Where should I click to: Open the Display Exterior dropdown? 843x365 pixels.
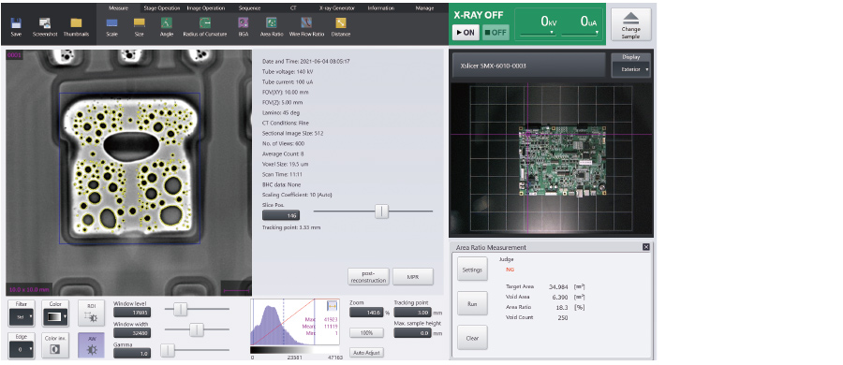631,69
